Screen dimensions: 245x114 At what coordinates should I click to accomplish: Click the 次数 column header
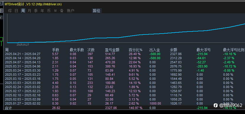click(x=91, y=50)
